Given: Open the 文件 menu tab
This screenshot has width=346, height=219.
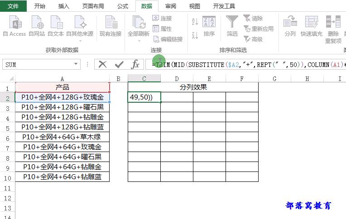Looking at the screenshot, I should (13, 6).
